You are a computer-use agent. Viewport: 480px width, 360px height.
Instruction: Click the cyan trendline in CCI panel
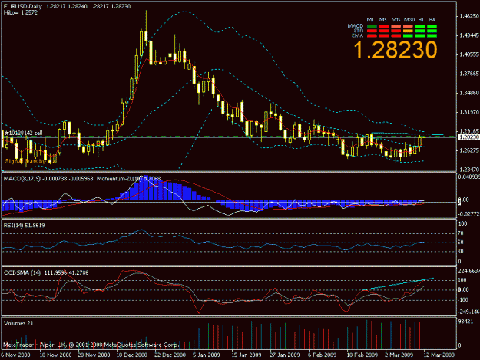pyautogui.click(x=398, y=284)
